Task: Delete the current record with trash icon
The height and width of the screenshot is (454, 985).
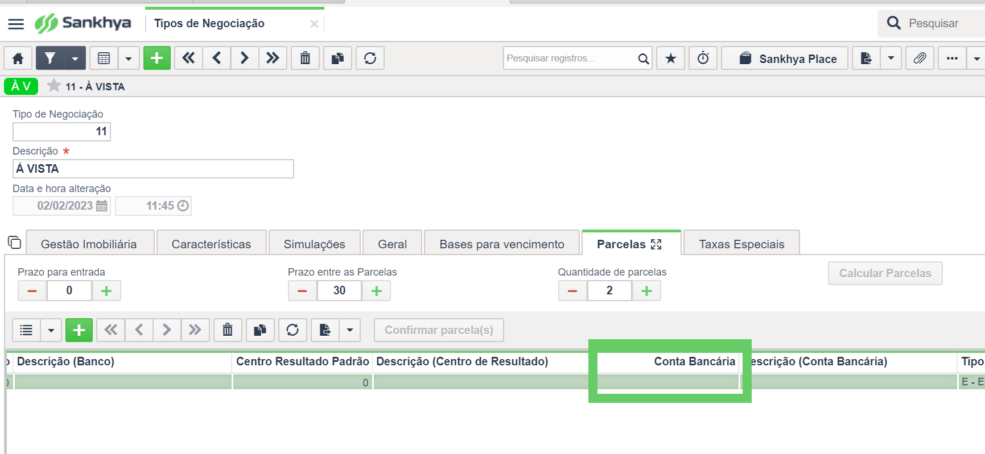Action: 305,58
